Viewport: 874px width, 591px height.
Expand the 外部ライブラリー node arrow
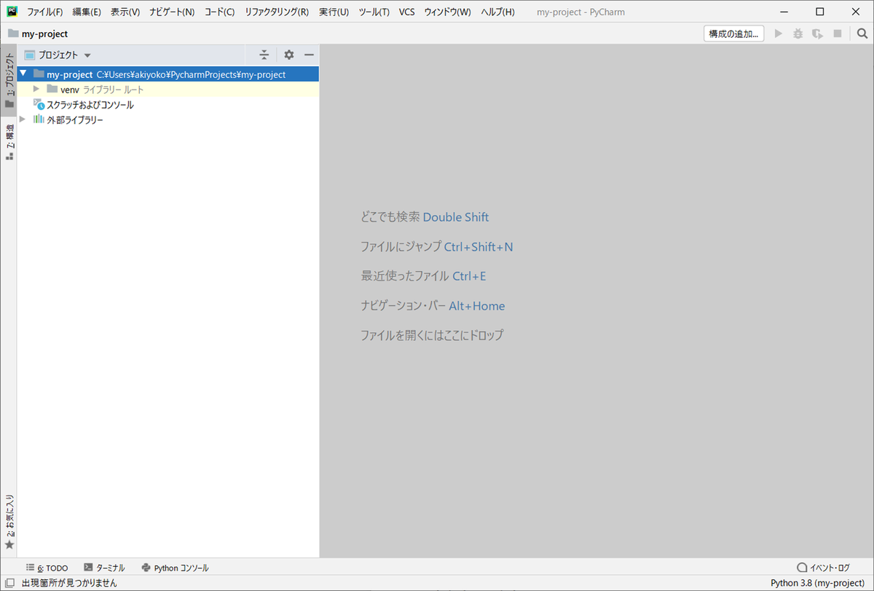[23, 119]
